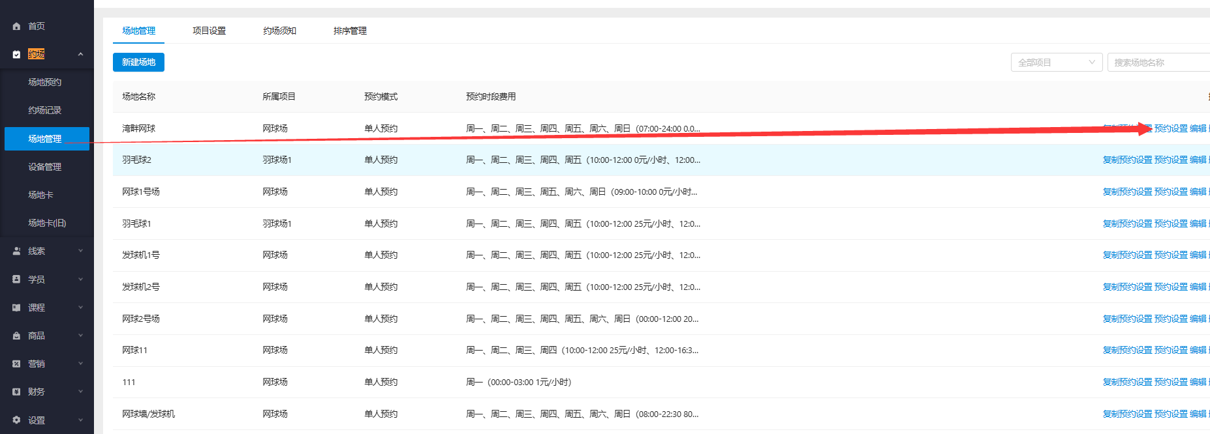Click the 约场 calendar-check icon
The height and width of the screenshot is (434, 1210).
(16, 55)
